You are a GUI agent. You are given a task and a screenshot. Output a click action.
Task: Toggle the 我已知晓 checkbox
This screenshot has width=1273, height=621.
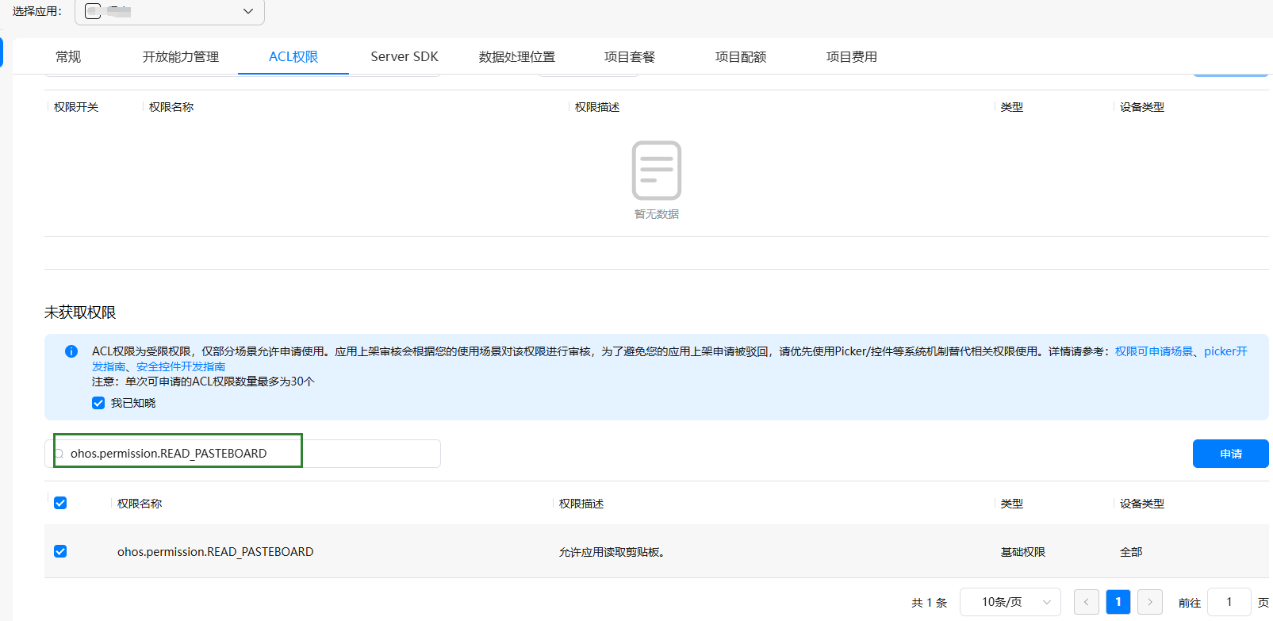(x=98, y=403)
